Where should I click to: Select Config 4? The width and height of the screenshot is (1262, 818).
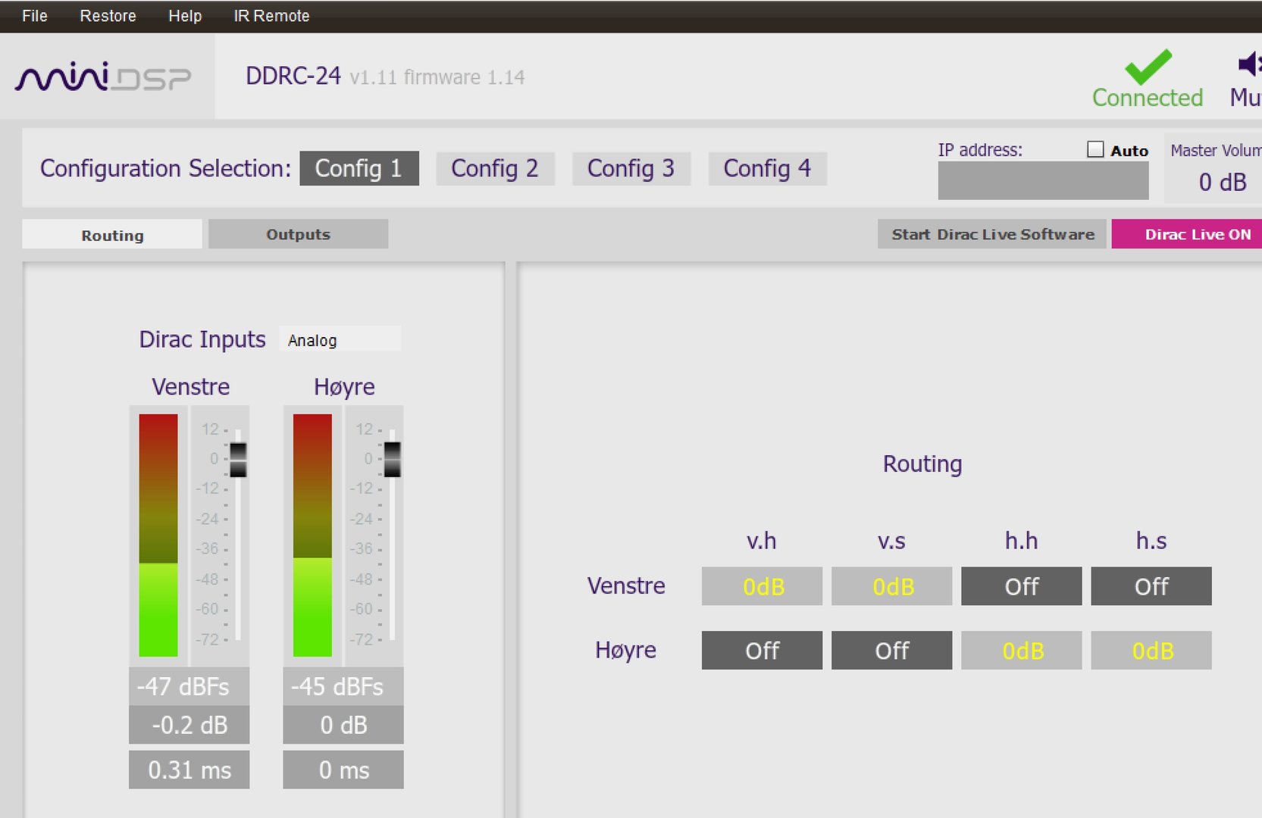[767, 168]
